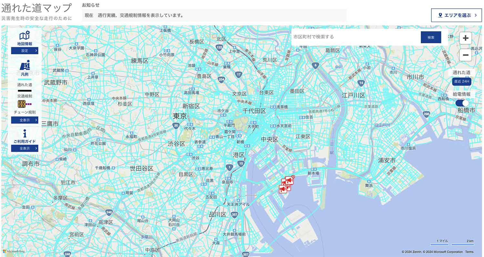The width and height of the screenshot is (484, 257).
Task: Expand the legend 全表示 button
Action: (25, 120)
